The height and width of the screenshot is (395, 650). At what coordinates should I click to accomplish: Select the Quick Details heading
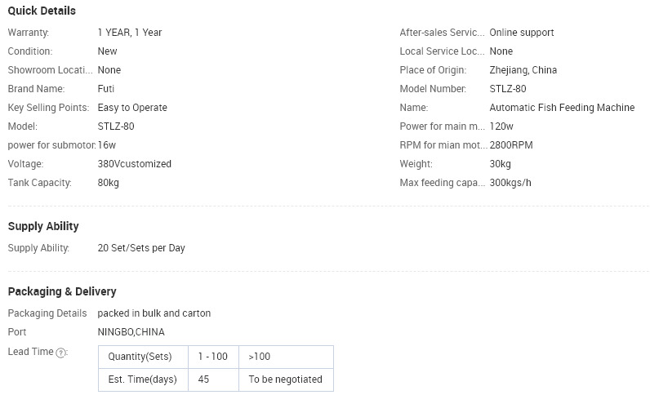point(42,11)
